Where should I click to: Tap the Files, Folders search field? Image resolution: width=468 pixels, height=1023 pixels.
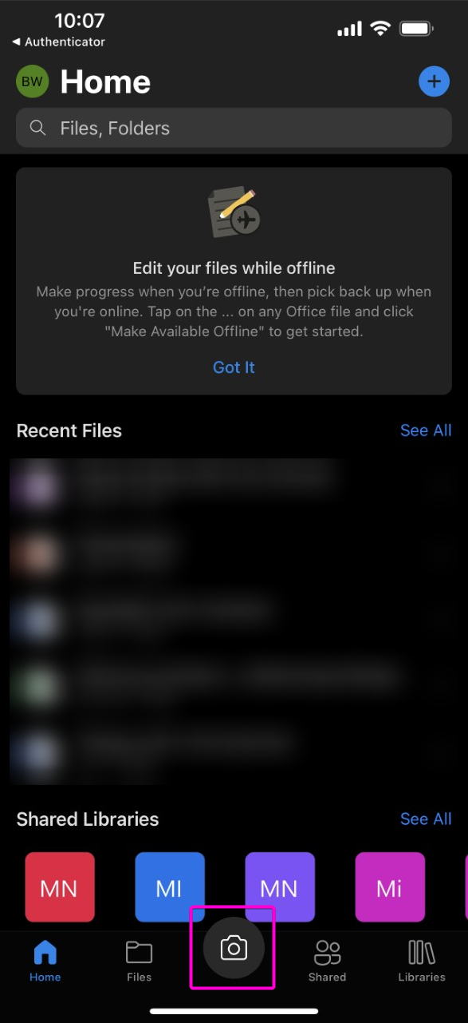tap(234, 128)
